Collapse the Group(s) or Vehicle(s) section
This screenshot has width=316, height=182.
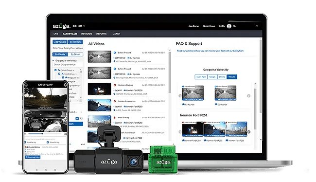(x=53, y=60)
